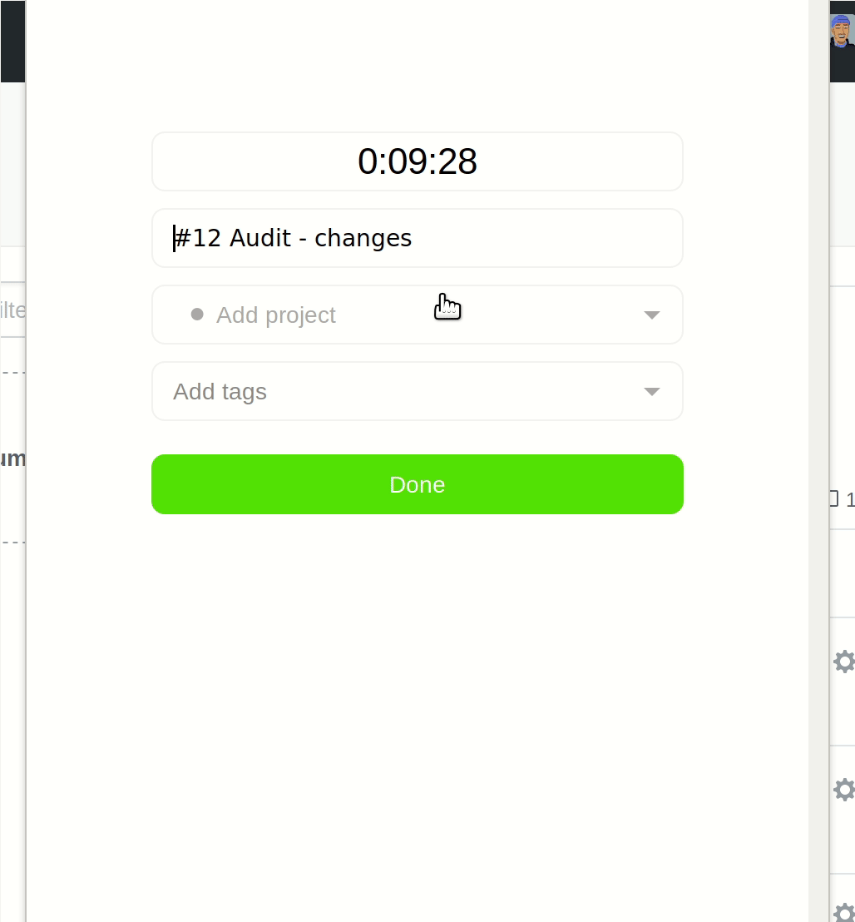The width and height of the screenshot is (855, 922).
Task: Expand the Add tags dropdown arrow
Action: click(652, 392)
